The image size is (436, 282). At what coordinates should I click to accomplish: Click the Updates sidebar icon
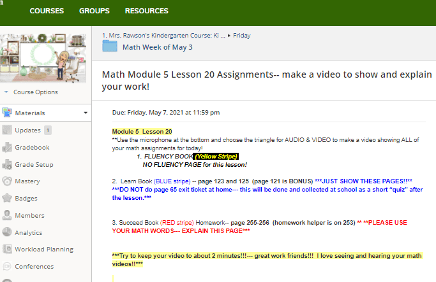coord(7,130)
